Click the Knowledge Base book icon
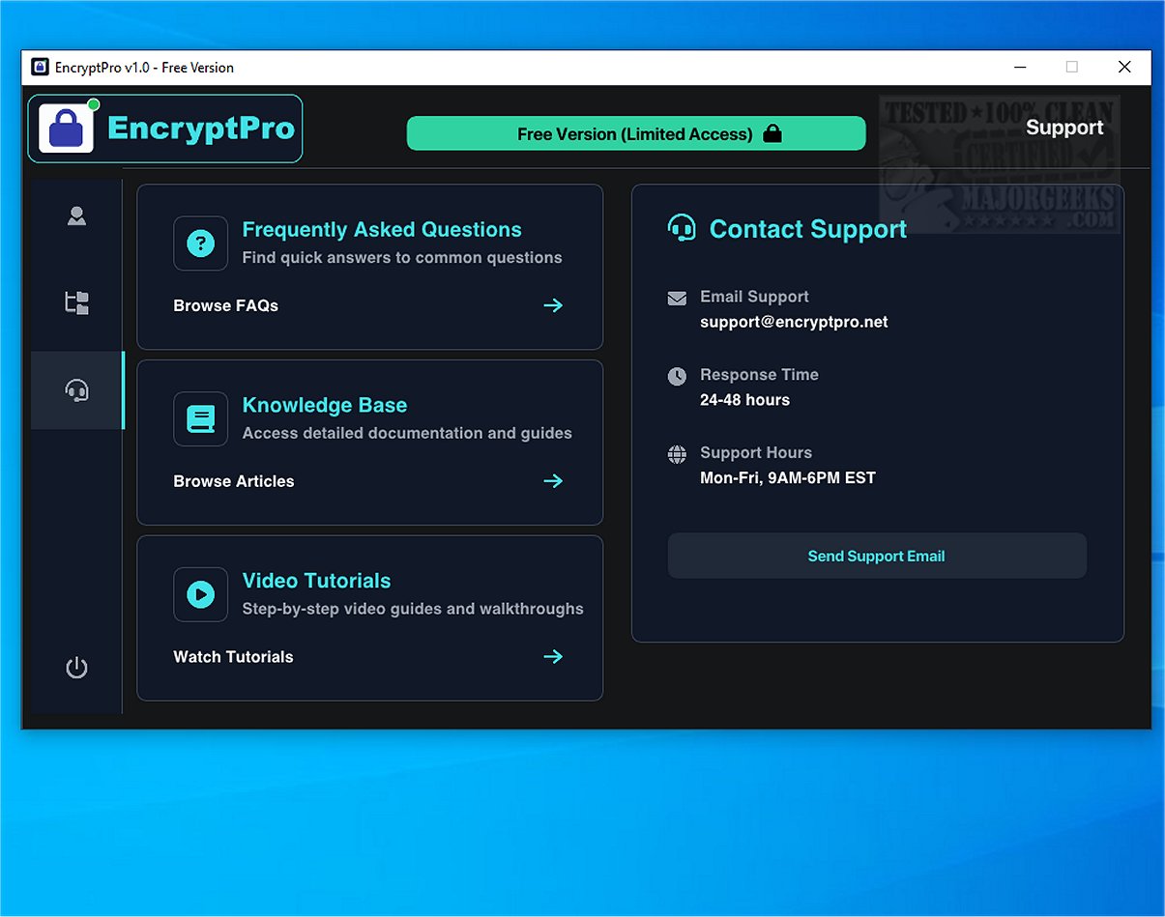1165x917 pixels. [x=200, y=418]
